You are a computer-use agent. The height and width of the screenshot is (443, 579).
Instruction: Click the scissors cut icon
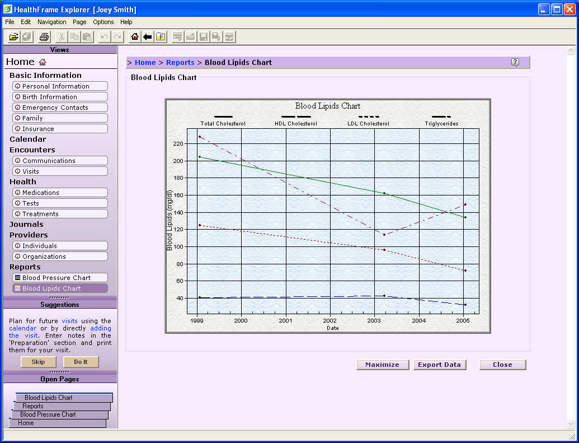(62, 37)
